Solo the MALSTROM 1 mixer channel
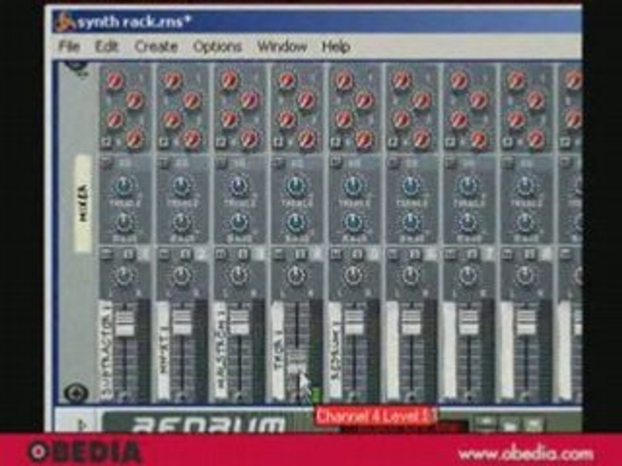 click(x=242, y=254)
